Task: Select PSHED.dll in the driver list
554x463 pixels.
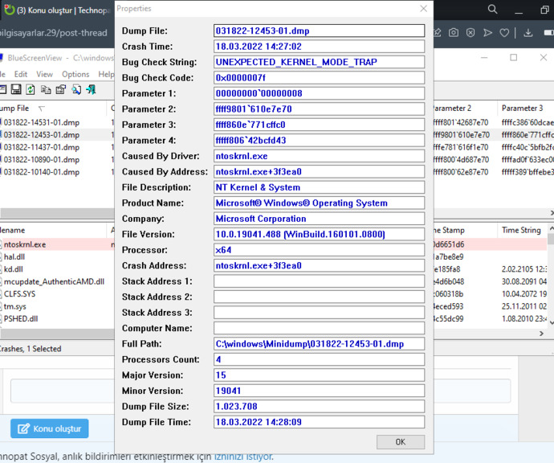Action: click(21, 318)
